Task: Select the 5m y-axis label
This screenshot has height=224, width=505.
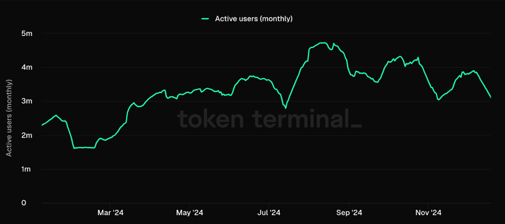Action: (26, 34)
